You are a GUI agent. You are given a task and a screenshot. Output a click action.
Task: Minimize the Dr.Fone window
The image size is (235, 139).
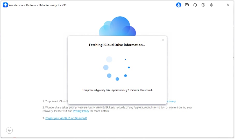click(x=219, y=5)
